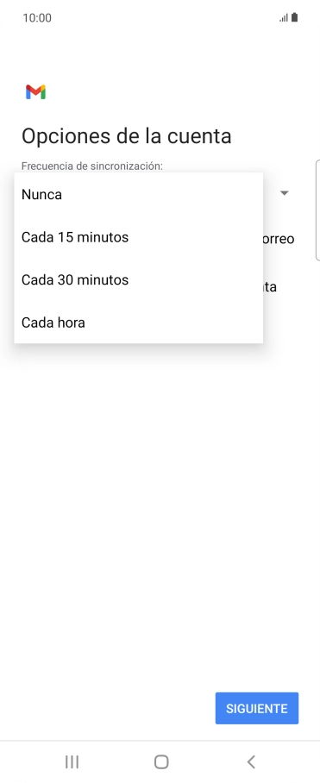The width and height of the screenshot is (320, 783).
Task: Tap the partially hidden 'orreo' option text
Action: tap(279, 239)
